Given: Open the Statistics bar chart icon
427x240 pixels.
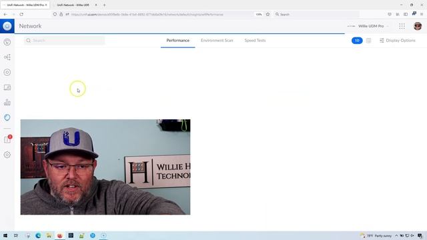Looking at the screenshot, I should (x=7, y=102).
